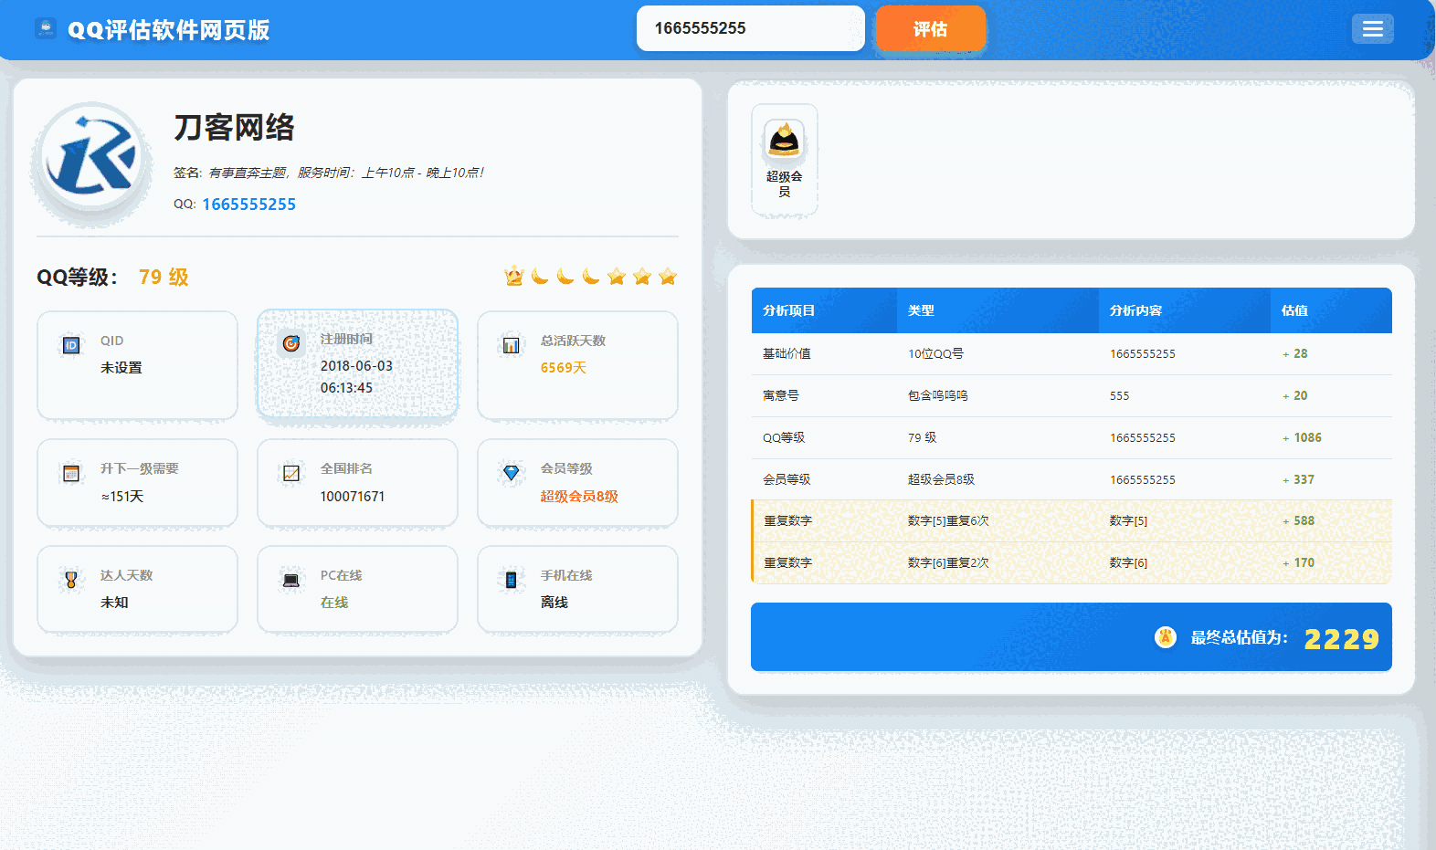Click the PC在线 computer icon
This screenshot has height=850, width=1436.
pos(291,580)
